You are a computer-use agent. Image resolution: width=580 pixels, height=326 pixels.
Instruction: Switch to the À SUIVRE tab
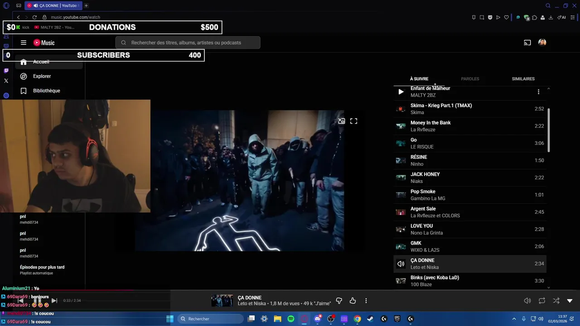[x=419, y=79]
